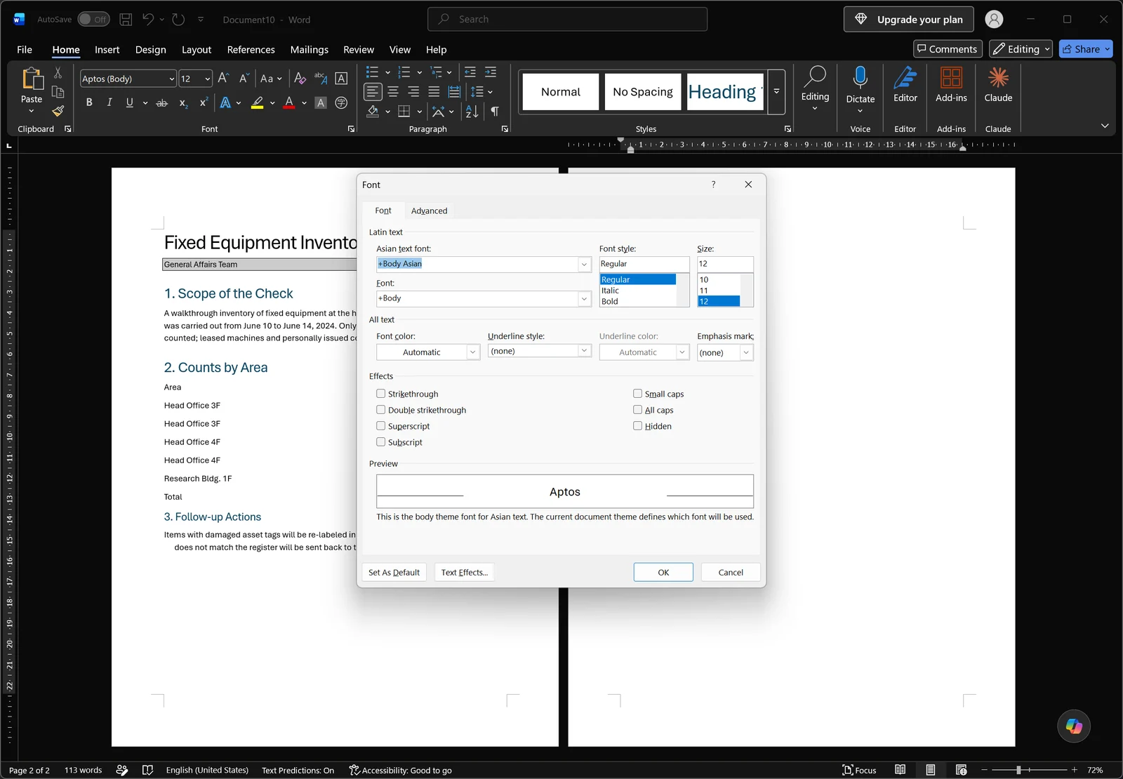Toggle Show/Hide paragraph marks icon

point(495,112)
